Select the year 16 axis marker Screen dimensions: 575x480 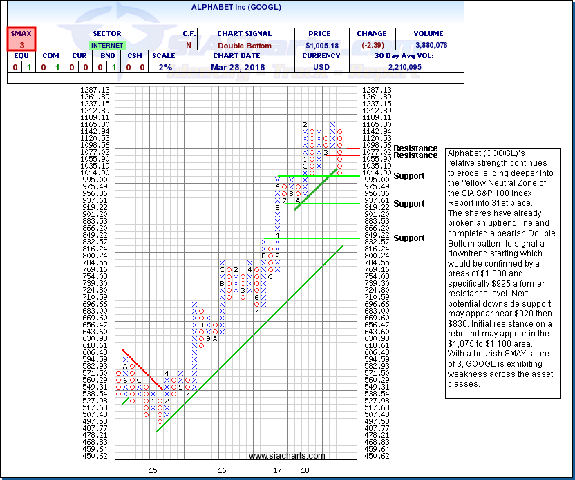[x=222, y=470]
